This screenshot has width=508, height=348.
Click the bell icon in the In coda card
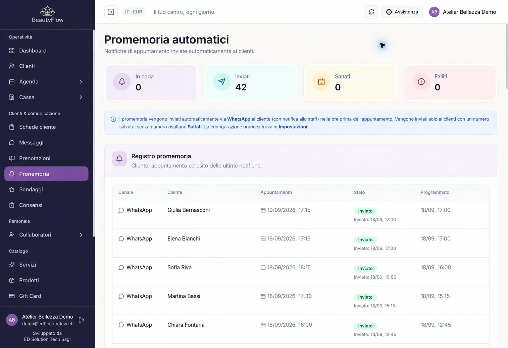(122, 81)
